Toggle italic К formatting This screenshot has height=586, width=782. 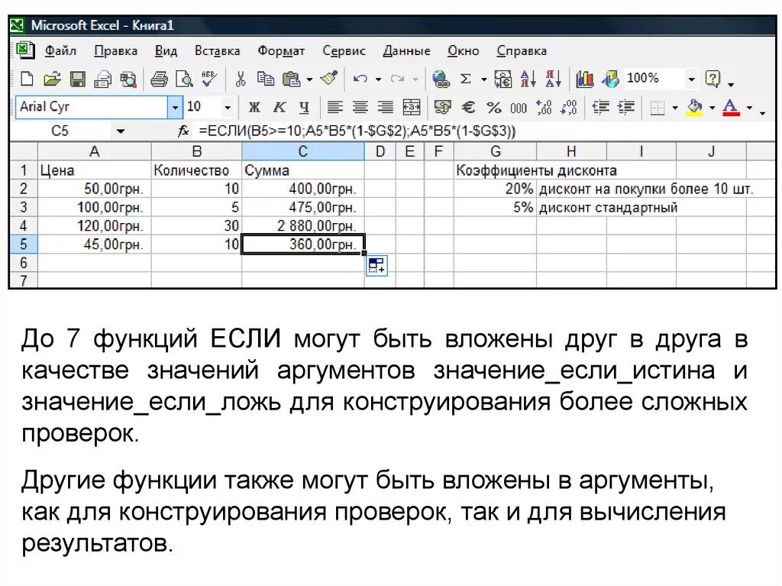coord(280,107)
